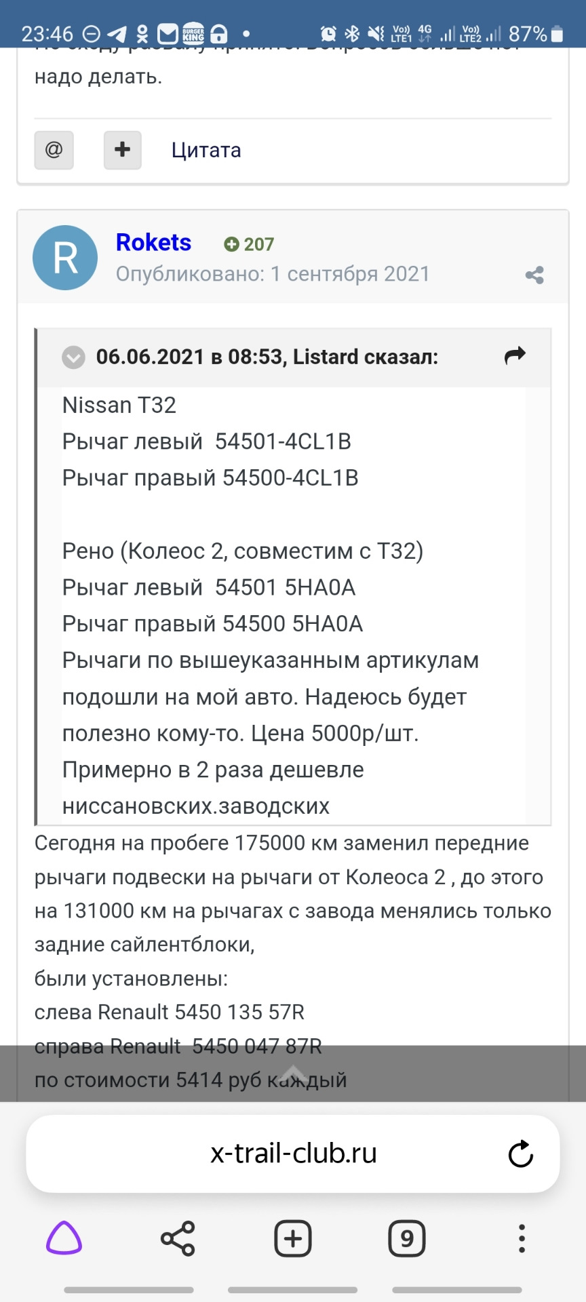The width and height of the screenshot is (586, 1302).
Task: Expand the tabs view showing 9 open tabs
Action: (x=407, y=1239)
